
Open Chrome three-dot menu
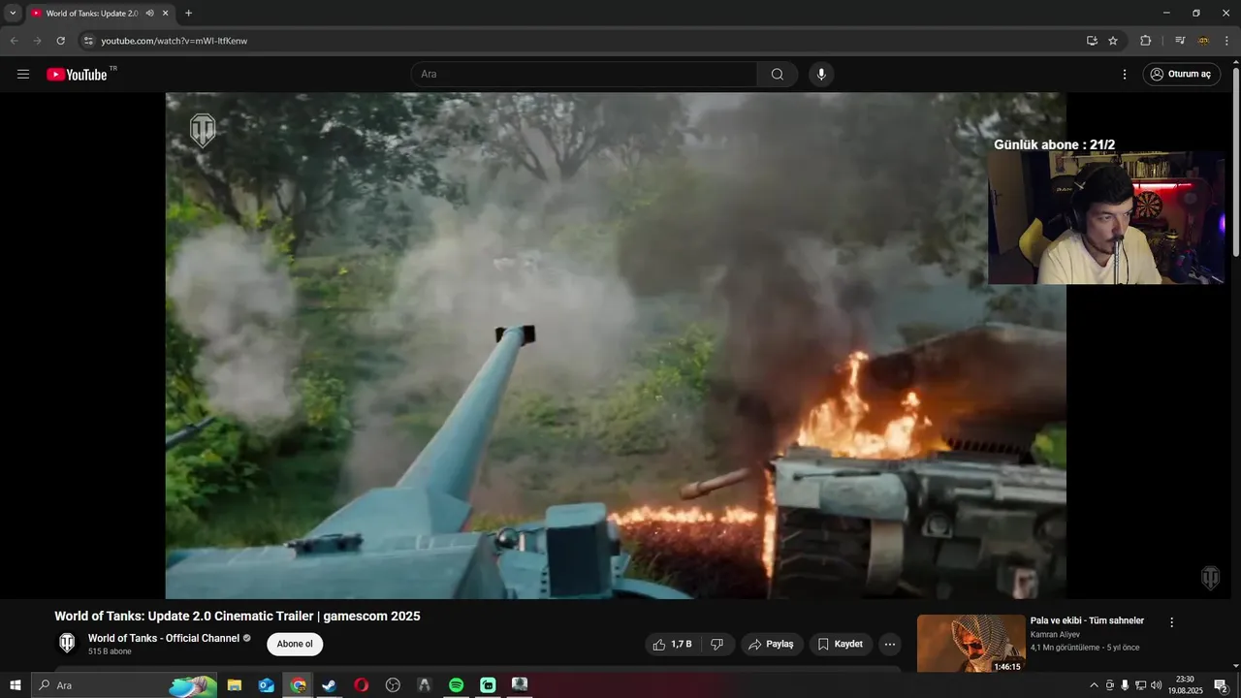[1226, 41]
